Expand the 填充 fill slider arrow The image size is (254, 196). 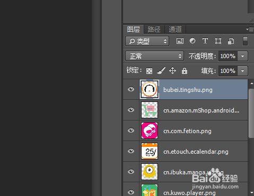pyautogui.click(x=243, y=71)
